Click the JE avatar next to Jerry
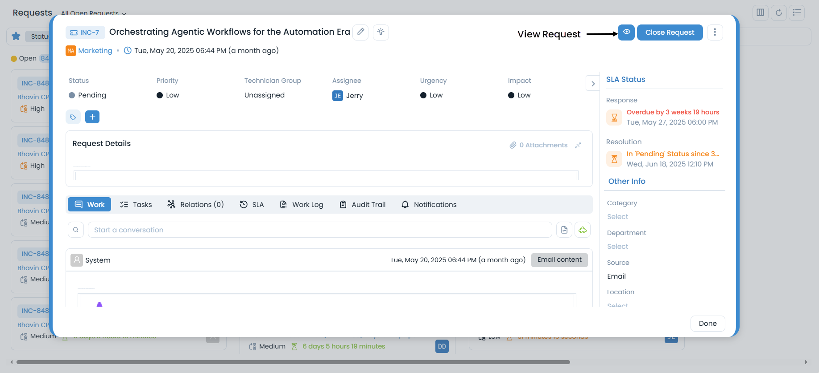819x373 pixels. pos(338,96)
